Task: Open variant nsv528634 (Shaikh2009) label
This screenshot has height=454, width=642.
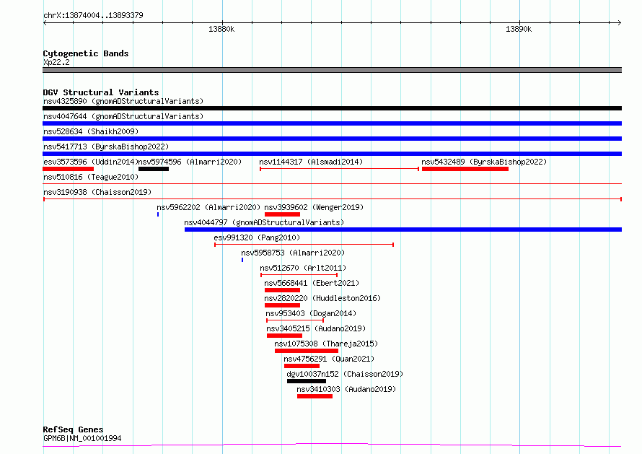Action: [x=91, y=131]
